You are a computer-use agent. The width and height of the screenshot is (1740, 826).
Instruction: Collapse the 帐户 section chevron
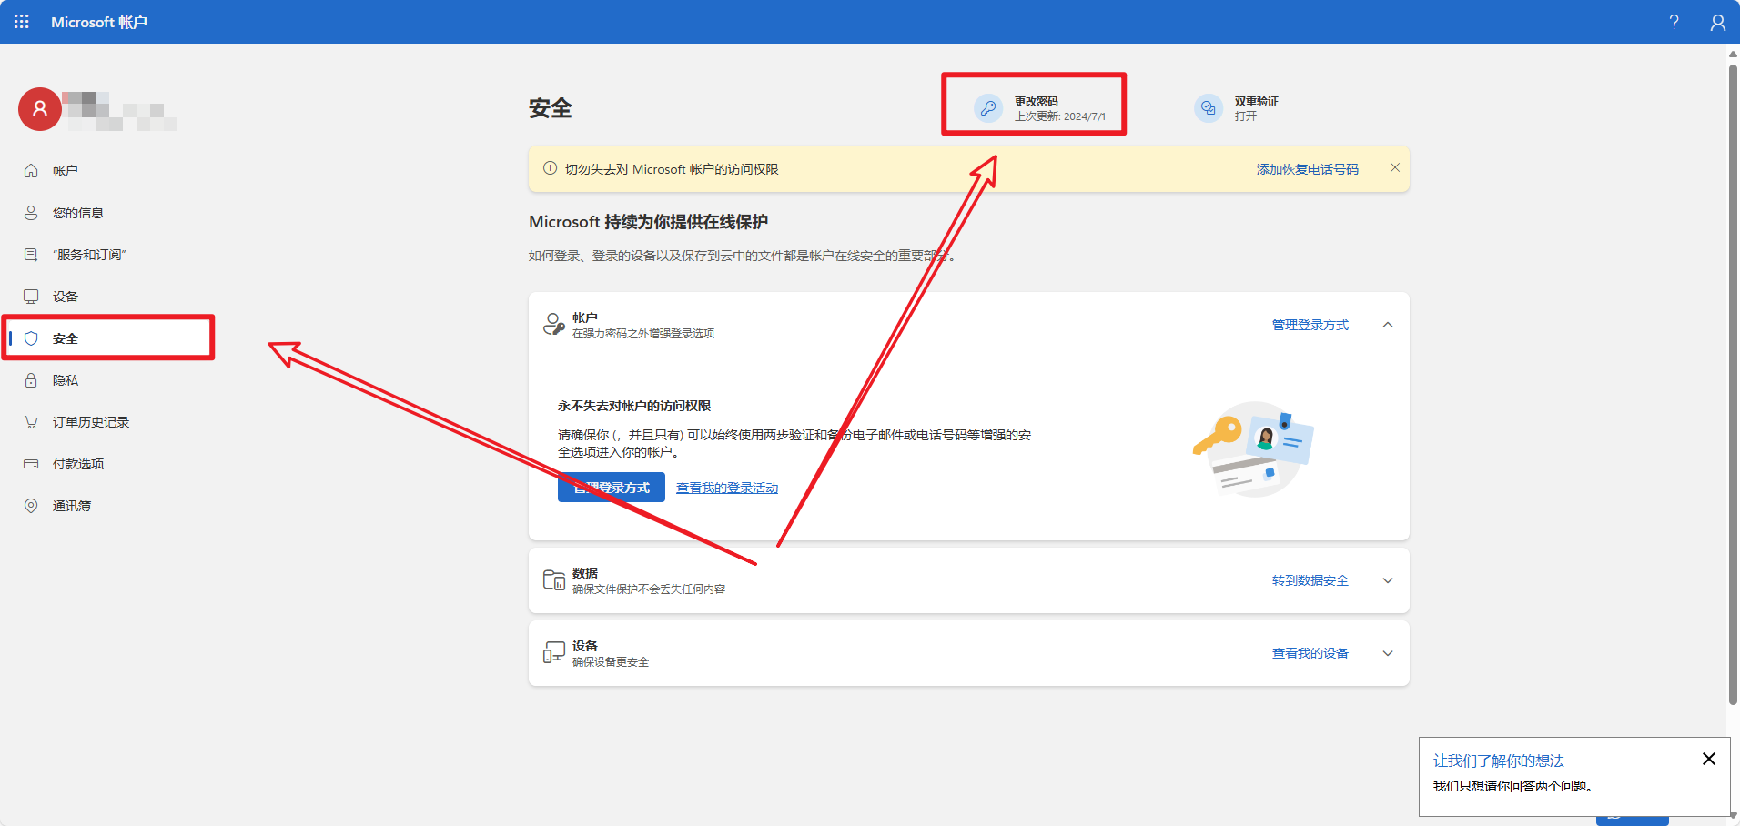click(x=1387, y=325)
